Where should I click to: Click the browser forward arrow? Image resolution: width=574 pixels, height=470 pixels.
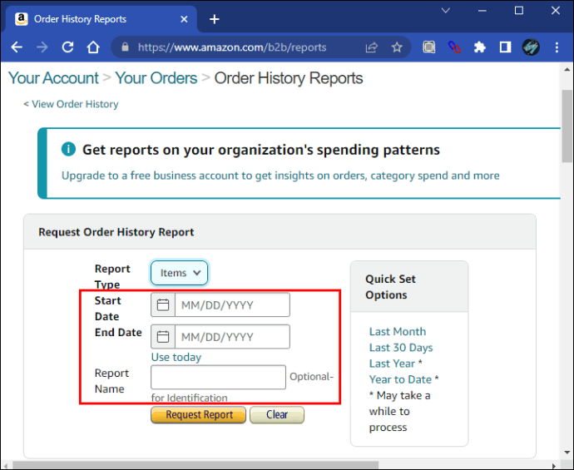click(42, 47)
